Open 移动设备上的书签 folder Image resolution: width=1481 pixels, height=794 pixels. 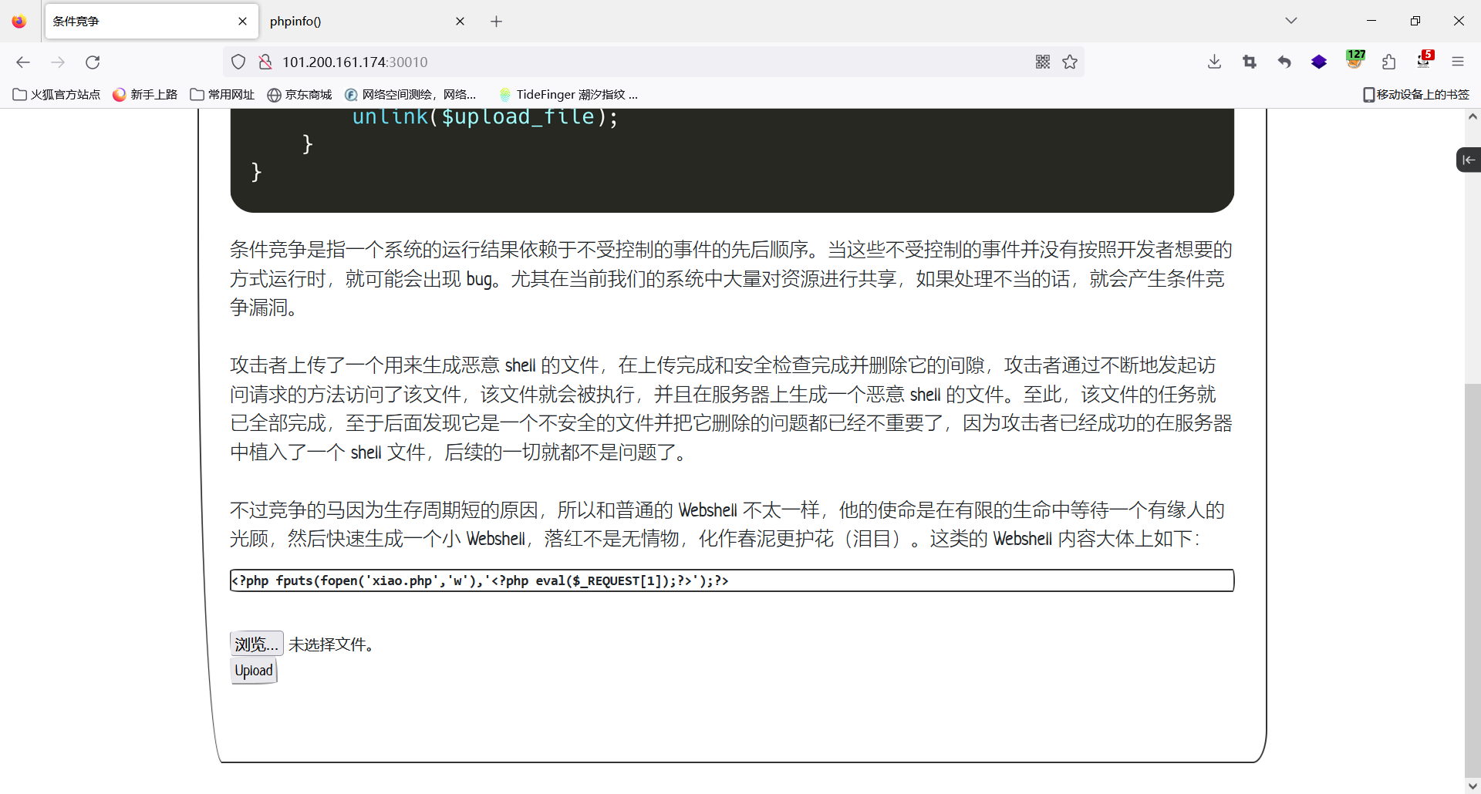pos(1416,94)
